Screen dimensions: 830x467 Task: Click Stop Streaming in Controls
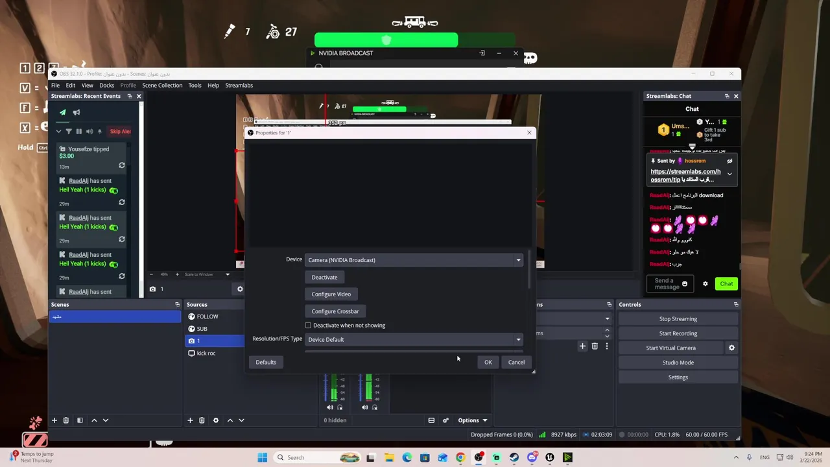point(678,319)
